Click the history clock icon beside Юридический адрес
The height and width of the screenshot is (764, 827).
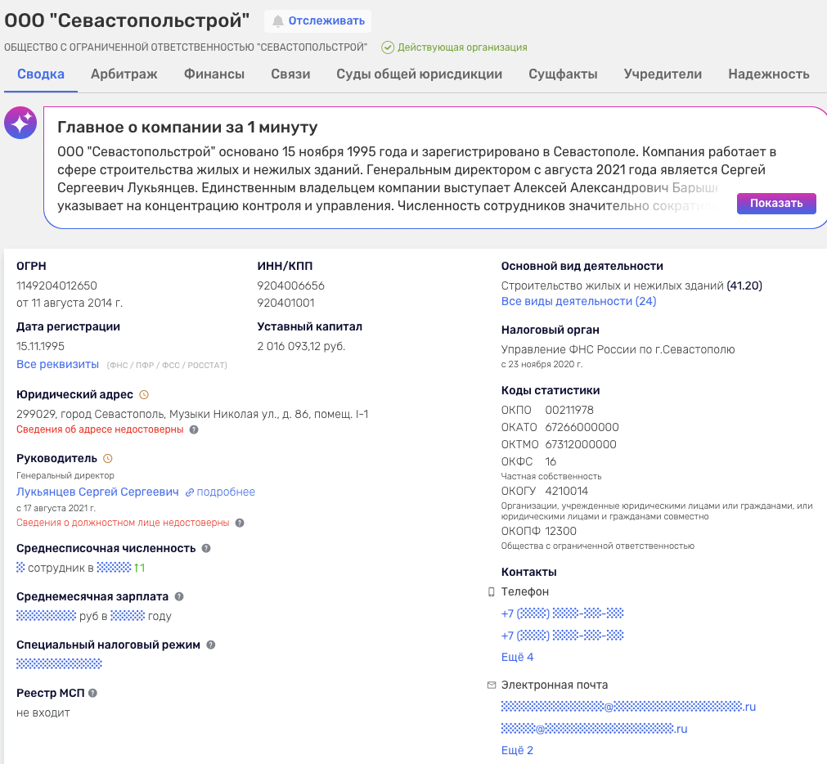[144, 394]
